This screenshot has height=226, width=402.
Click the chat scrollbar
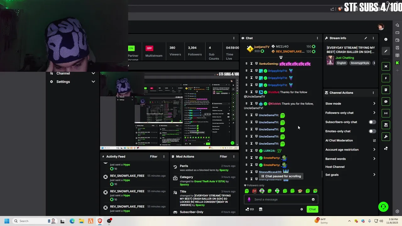pos(322,174)
